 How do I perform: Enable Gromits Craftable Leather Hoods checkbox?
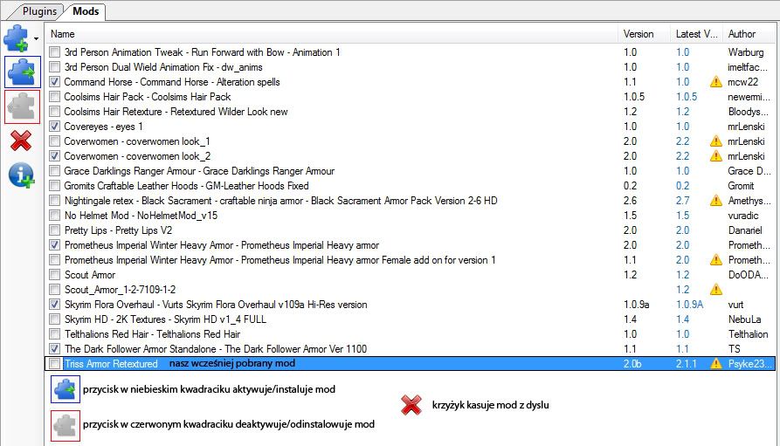[55, 186]
